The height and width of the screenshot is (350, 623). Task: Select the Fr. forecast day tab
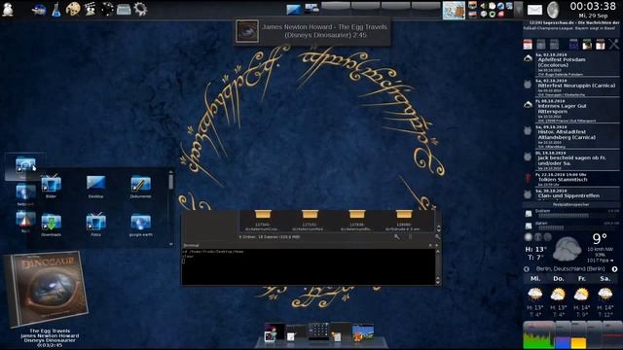[582, 279]
